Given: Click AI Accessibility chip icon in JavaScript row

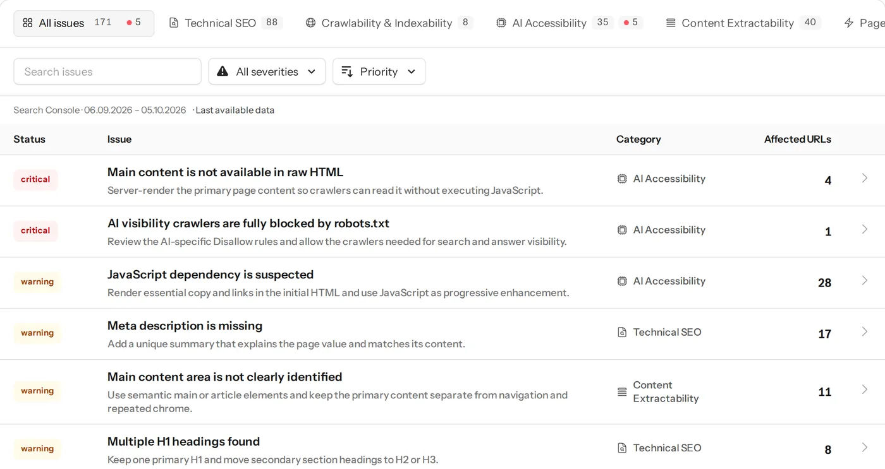Looking at the screenshot, I should 622,281.
